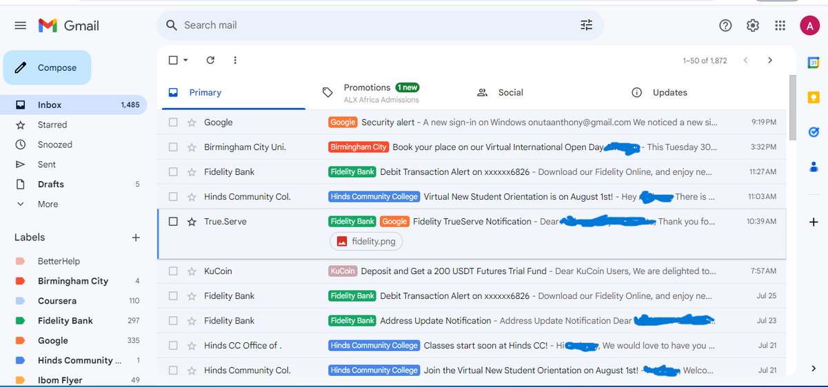Open the Support help icon
This screenshot has height=387, width=828.
[x=725, y=25]
